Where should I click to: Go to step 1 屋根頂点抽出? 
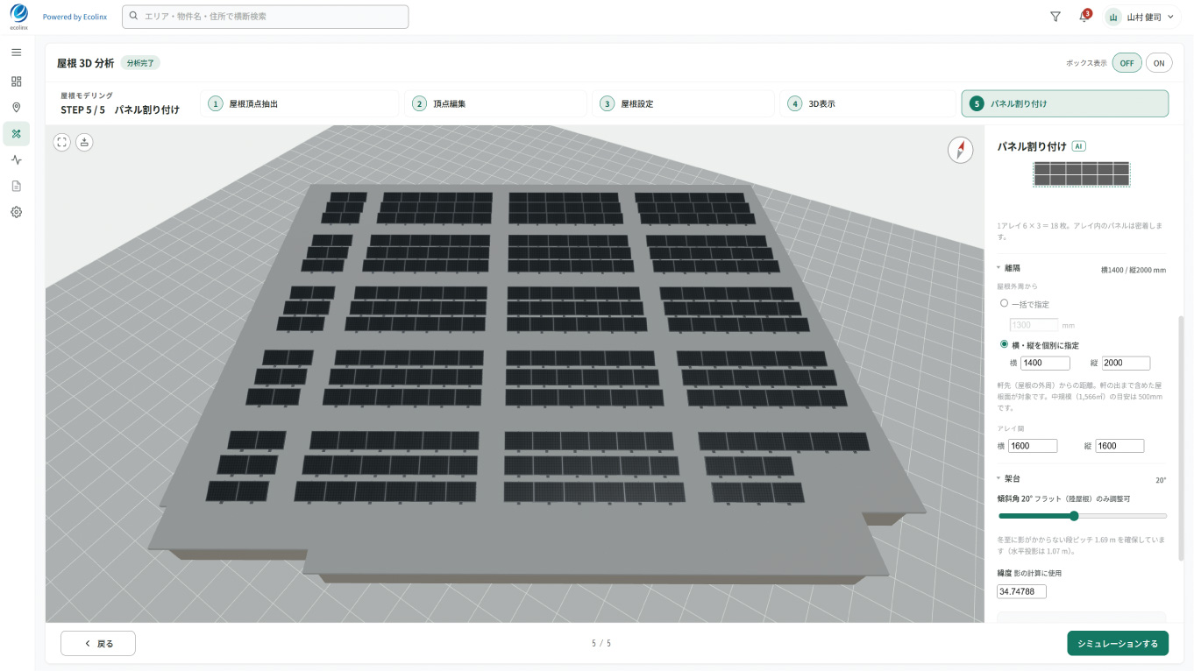(300, 103)
